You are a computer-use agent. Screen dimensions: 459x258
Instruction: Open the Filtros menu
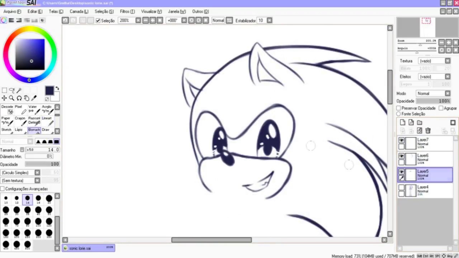click(x=127, y=11)
